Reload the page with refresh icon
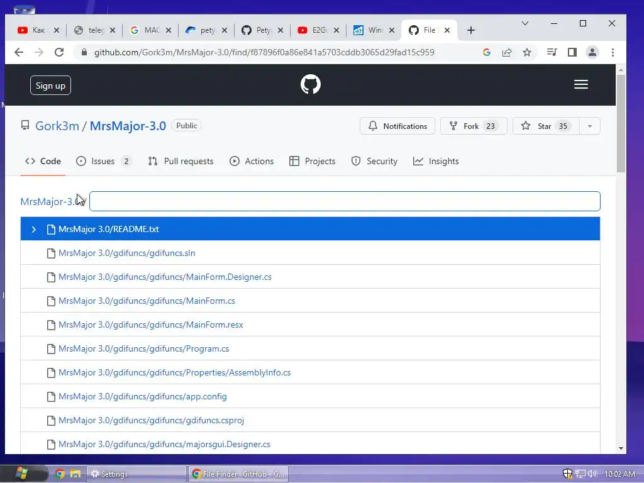This screenshot has height=483, width=644. (x=59, y=52)
